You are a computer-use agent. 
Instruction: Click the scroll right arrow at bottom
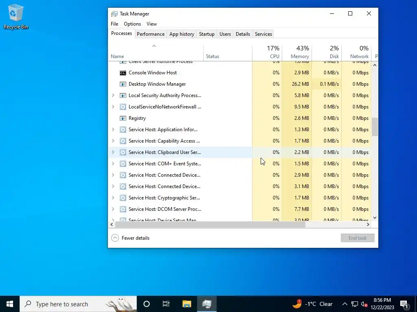coord(368,224)
